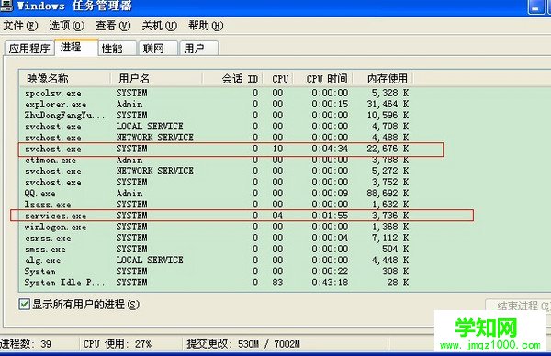This screenshot has width=551, height=356.
Task: Select the lsass.exe process row
Action: [x=216, y=205]
